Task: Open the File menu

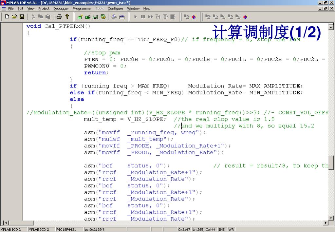Action: coord(11,9)
